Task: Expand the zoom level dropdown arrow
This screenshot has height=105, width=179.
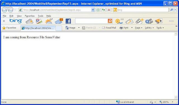Action: [172, 102]
